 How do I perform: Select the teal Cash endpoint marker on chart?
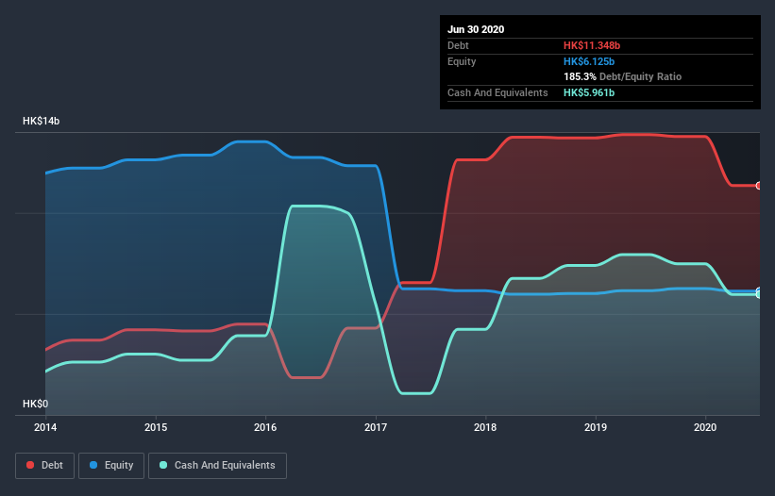759,294
